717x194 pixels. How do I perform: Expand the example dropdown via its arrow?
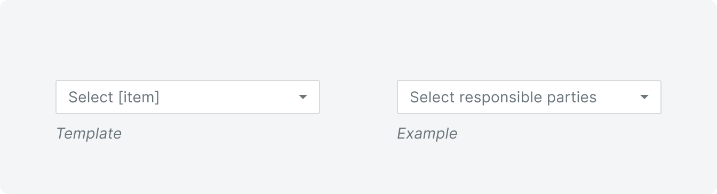point(644,97)
